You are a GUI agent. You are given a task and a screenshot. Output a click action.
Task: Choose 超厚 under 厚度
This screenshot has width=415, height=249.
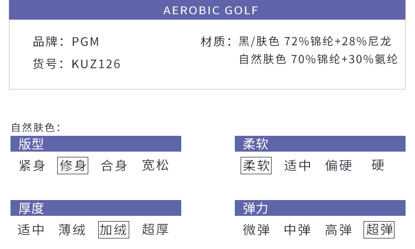155,230
